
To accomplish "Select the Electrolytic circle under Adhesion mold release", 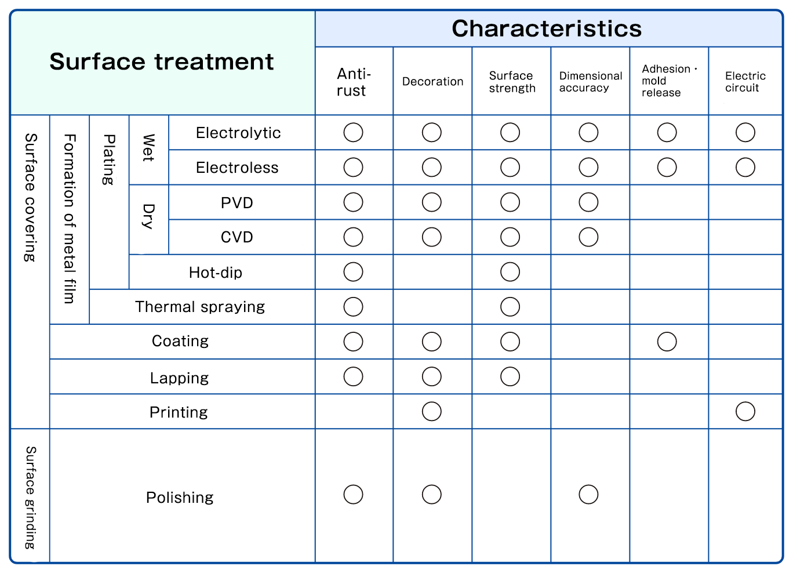I will coord(667,133).
